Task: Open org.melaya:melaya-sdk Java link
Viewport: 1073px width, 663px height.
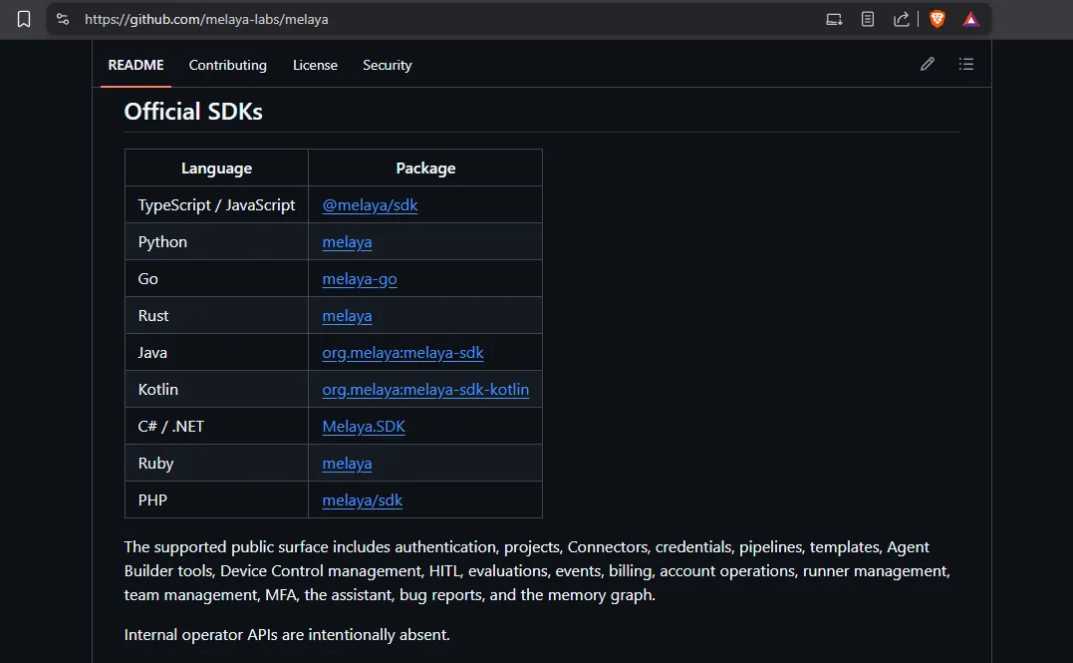Action: (x=402, y=353)
